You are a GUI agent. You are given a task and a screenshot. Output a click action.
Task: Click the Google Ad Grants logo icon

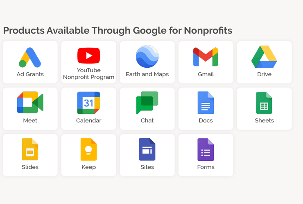click(x=30, y=58)
